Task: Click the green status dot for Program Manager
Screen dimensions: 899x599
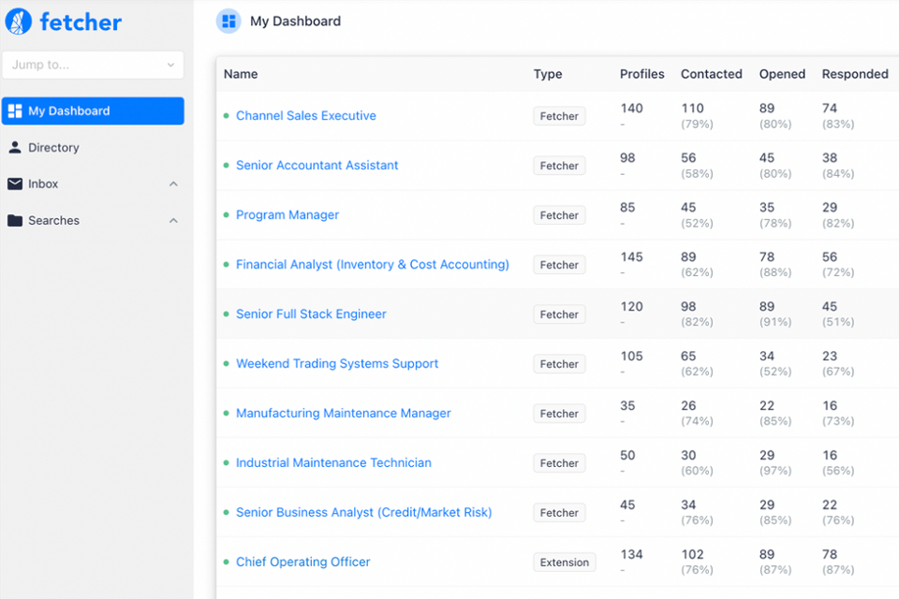Action: [226, 215]
